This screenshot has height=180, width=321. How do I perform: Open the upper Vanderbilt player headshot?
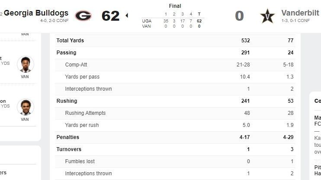click(x=25, y=64)
